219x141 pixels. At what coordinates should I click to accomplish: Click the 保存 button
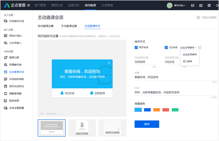coord(147,124)
